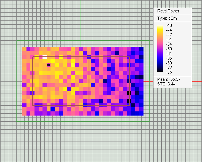
Task: Click the 'Mean: -55.57' statistic text
Action: pos(169,79)
